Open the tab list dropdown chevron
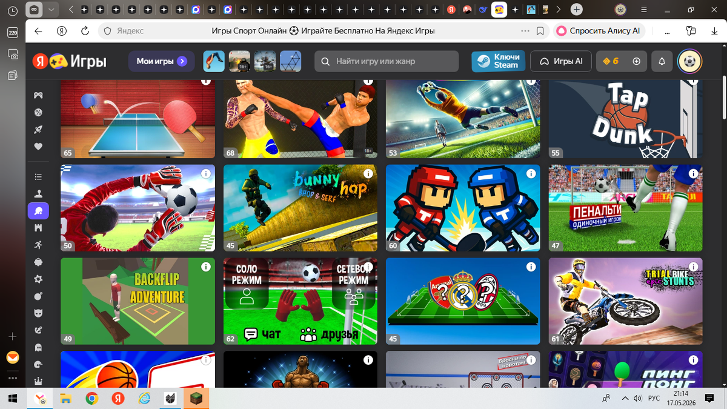This screenshot has height=409, width=727. pyautogui.click(x=51, y=10)
